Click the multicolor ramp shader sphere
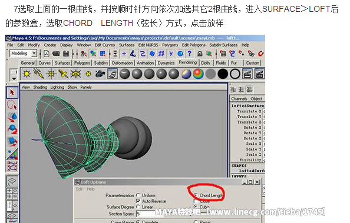 pyautogui.click(x=198, y=74)
